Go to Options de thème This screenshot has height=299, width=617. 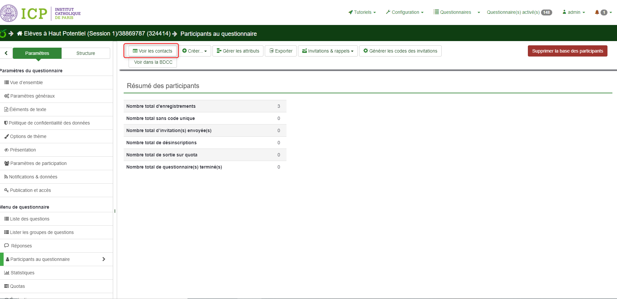click(x=28, y=136)
